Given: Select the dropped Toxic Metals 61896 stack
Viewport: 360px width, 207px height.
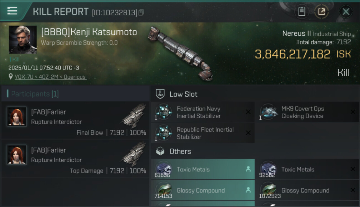Looking at the screenshot, I should tap(202, 169).
